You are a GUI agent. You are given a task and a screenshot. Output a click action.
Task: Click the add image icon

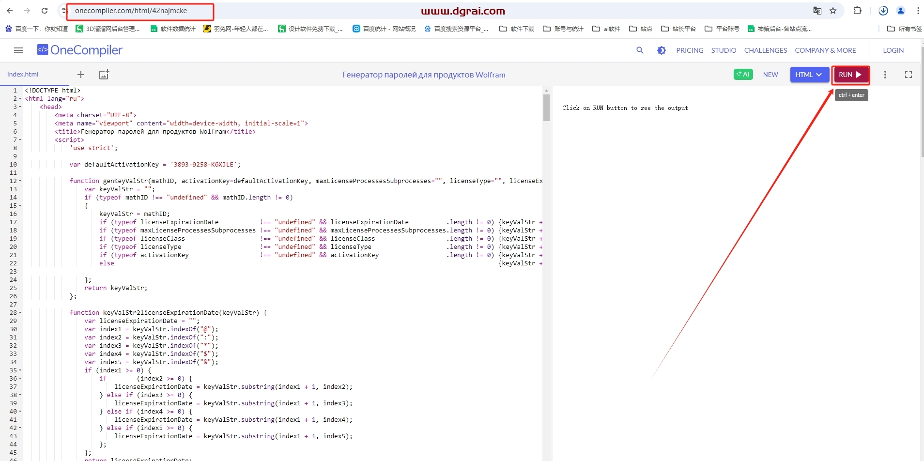104,75
